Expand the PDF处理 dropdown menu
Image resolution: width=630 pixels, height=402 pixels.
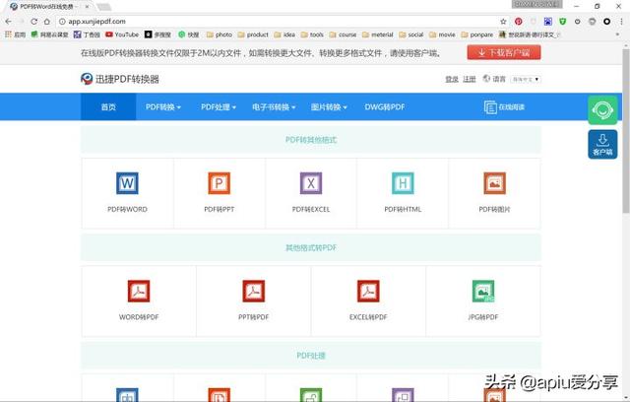[219, 107]
